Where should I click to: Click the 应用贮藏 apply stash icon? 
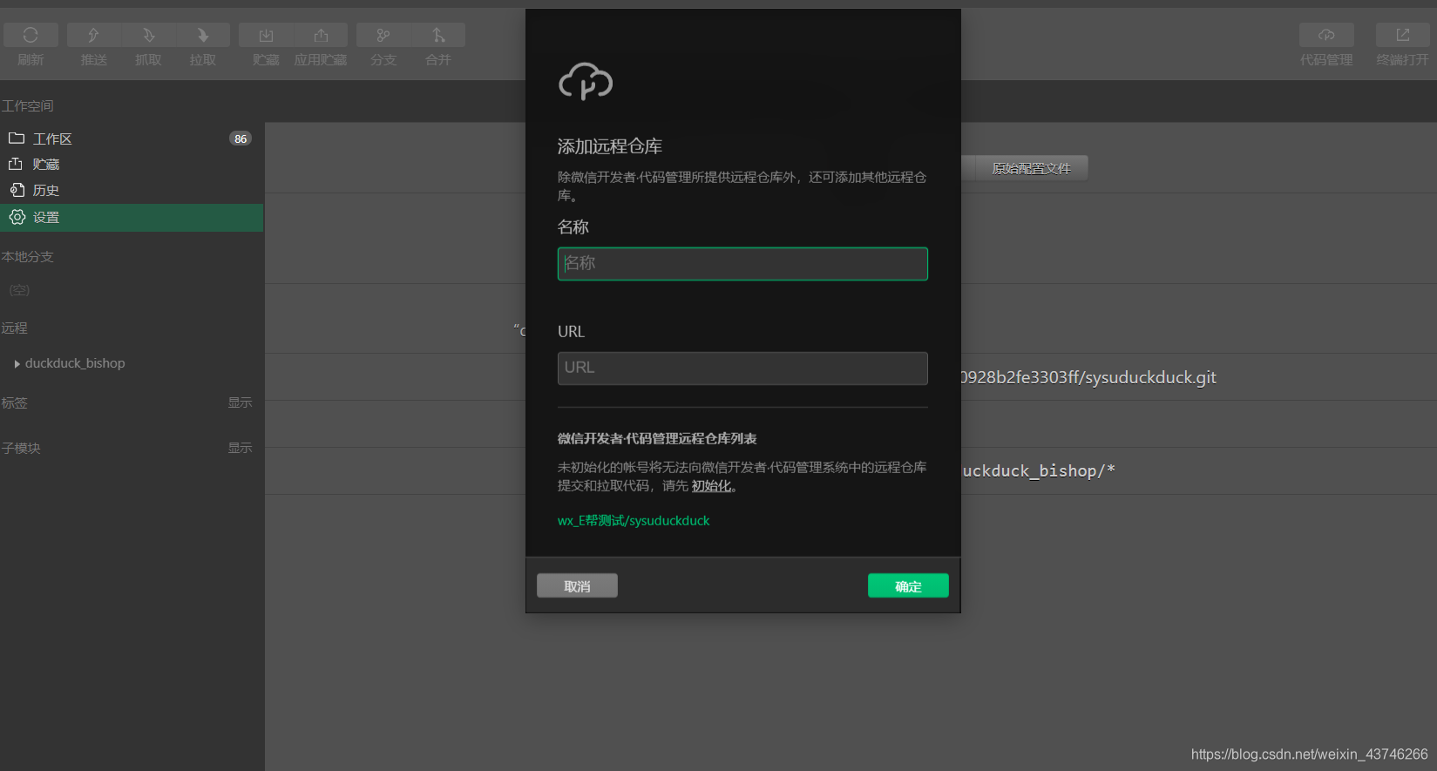(321, 35)
